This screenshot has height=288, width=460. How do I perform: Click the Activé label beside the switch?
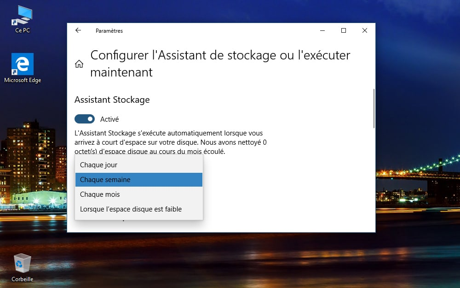109,119
